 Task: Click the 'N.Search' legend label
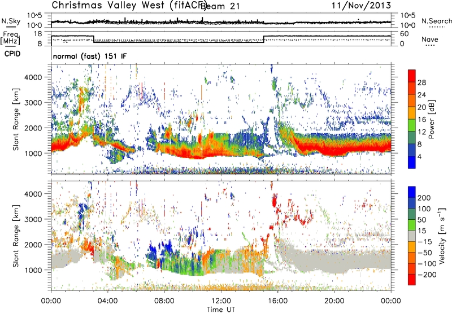(436, 21)
